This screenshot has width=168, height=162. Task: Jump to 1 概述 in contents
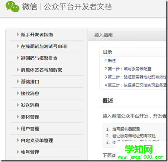(110, 61)
